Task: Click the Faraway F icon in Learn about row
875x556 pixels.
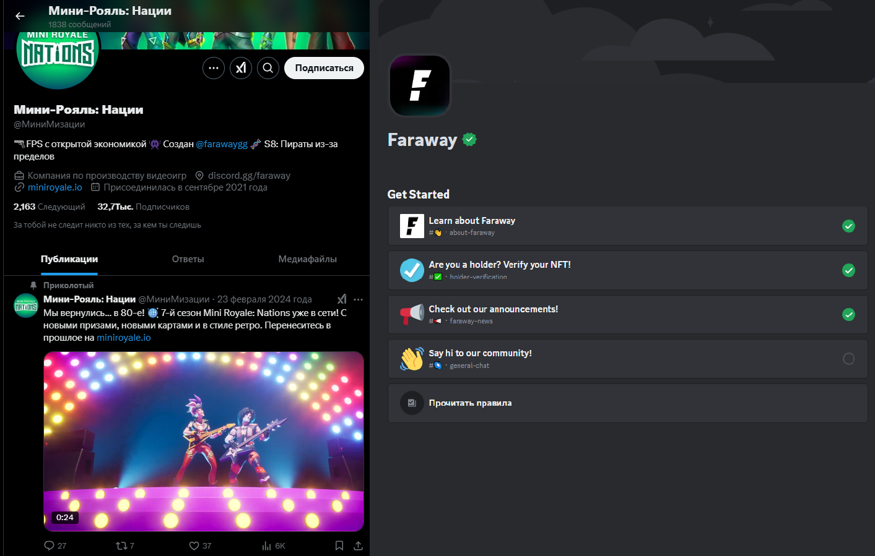Action: pyautogui.click(x=412, y=226)
